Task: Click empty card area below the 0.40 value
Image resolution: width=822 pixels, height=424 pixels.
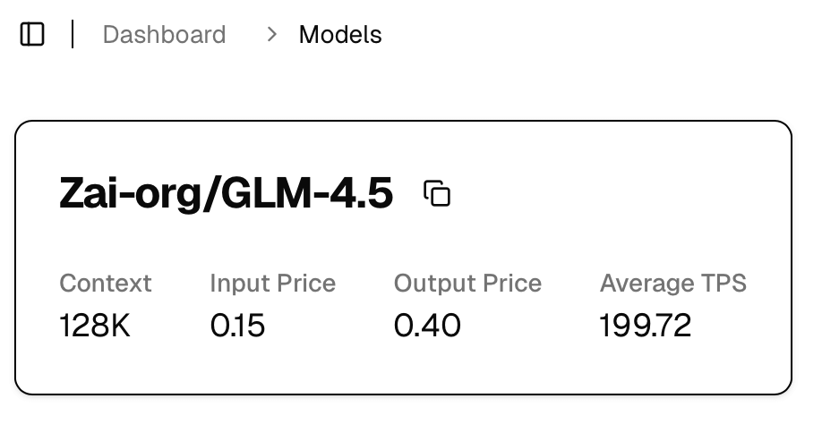Action: (x=427, y=367)
